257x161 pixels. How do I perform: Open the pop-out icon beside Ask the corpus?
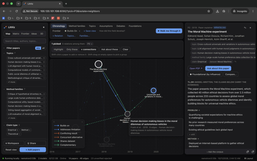point(247,152)
